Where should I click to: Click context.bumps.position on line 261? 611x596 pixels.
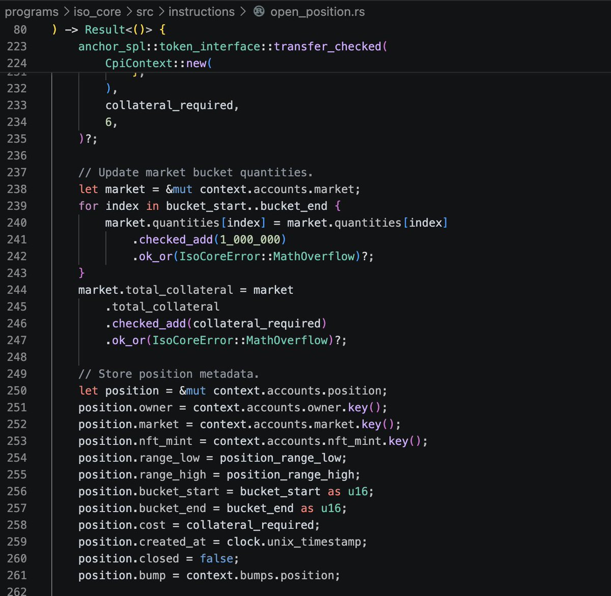pyautogui.click(x=260, y=575)
